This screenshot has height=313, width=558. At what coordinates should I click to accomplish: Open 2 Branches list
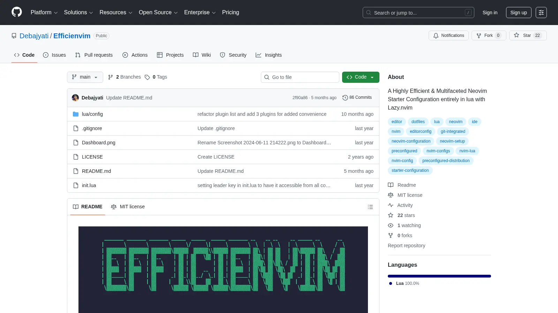tap(125, 77)
